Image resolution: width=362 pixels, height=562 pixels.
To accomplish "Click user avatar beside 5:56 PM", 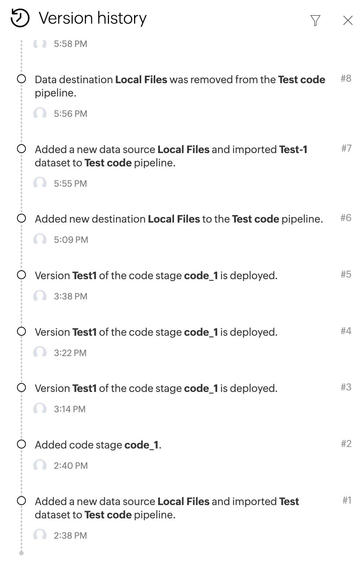I will 40,114.
